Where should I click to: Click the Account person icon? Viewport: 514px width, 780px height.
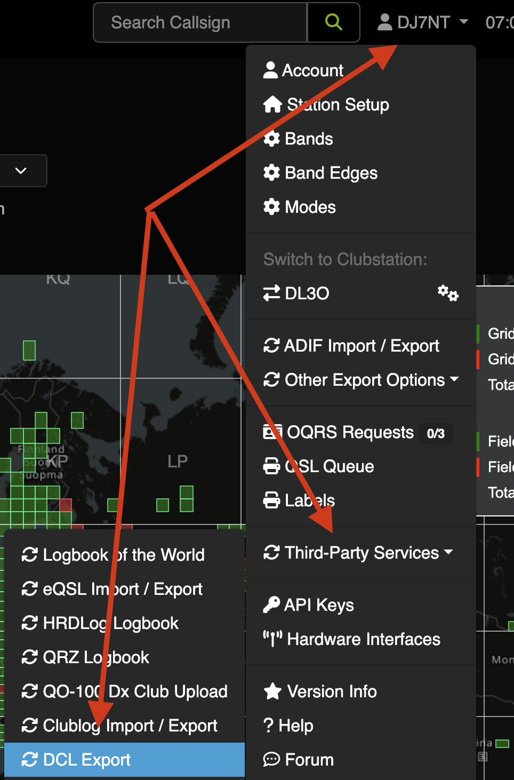(x=271, y=70)
